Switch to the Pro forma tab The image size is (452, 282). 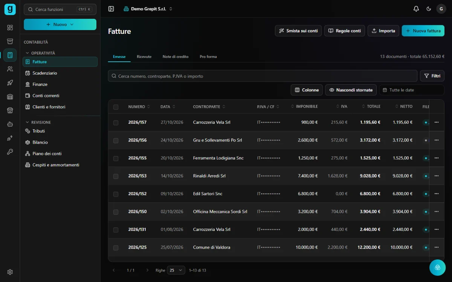208,56
